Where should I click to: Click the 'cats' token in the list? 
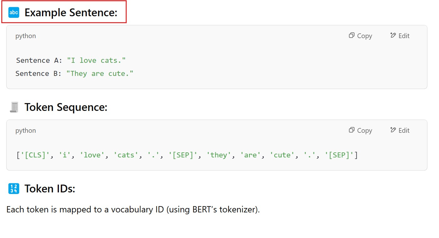pos(126,155)
